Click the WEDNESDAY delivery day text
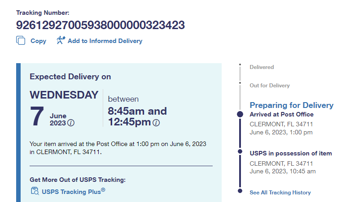 [64, 95]
